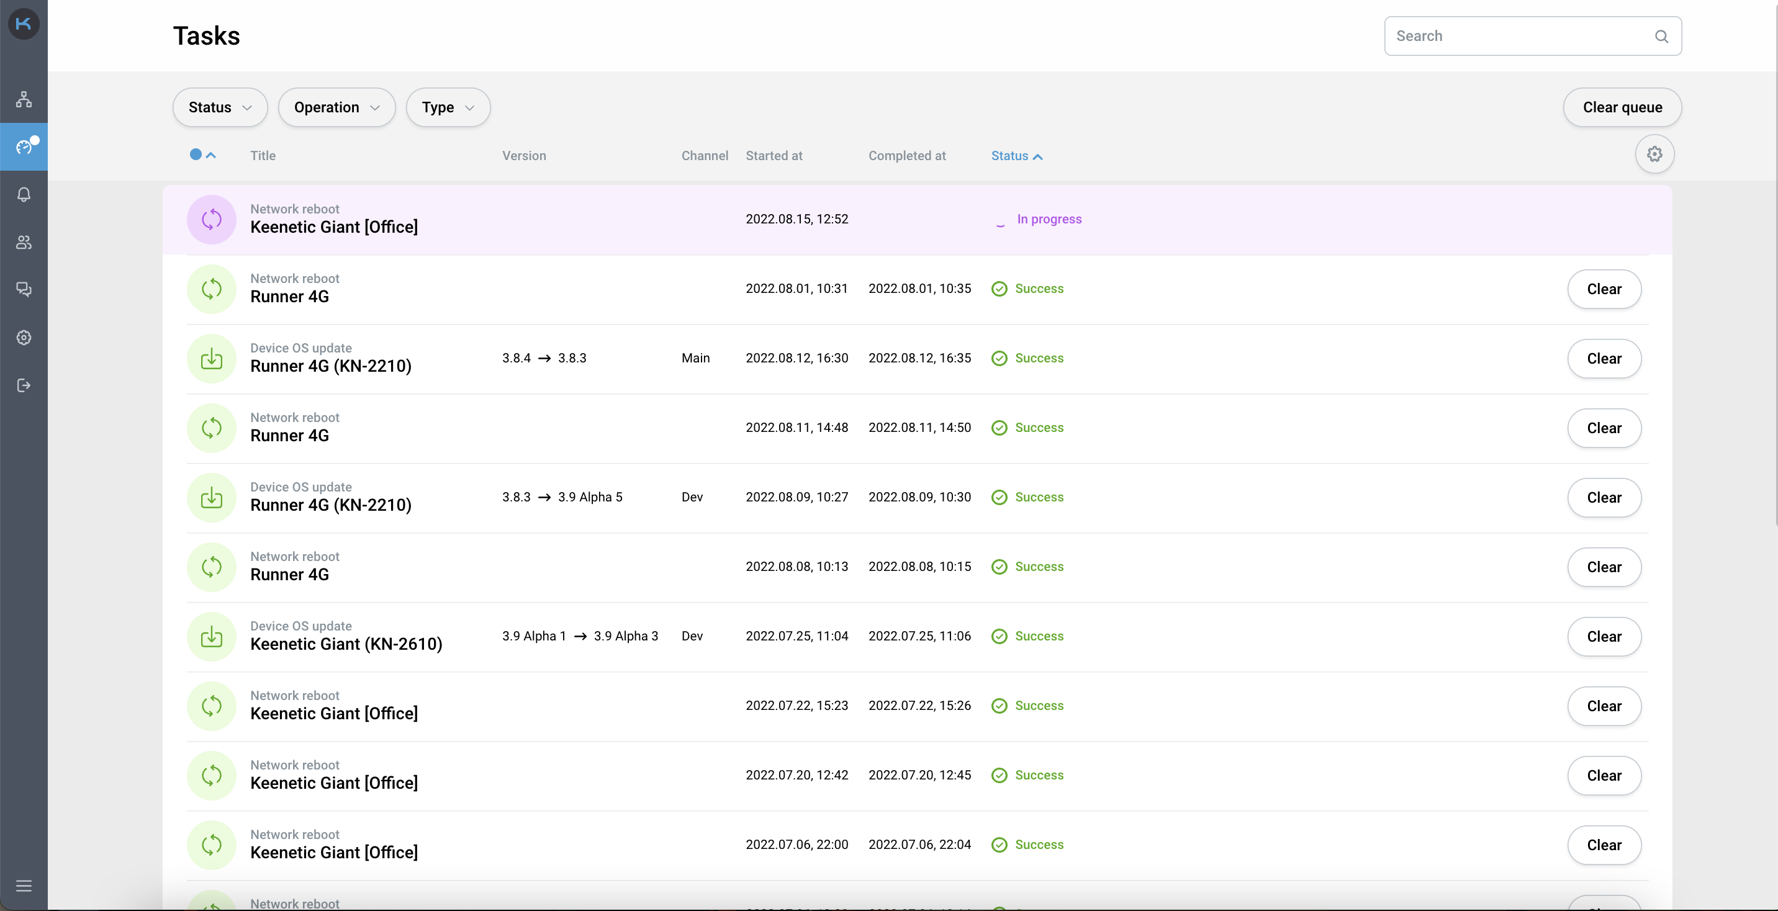Sort by the blue dot column
This screenshot has height=911, width=1778.
[x=203, y=155]
